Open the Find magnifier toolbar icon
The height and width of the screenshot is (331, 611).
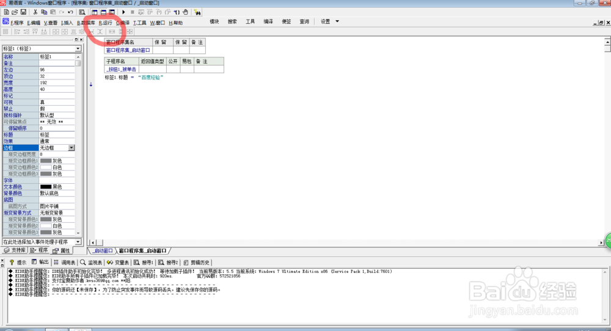[x=82, y=12]
